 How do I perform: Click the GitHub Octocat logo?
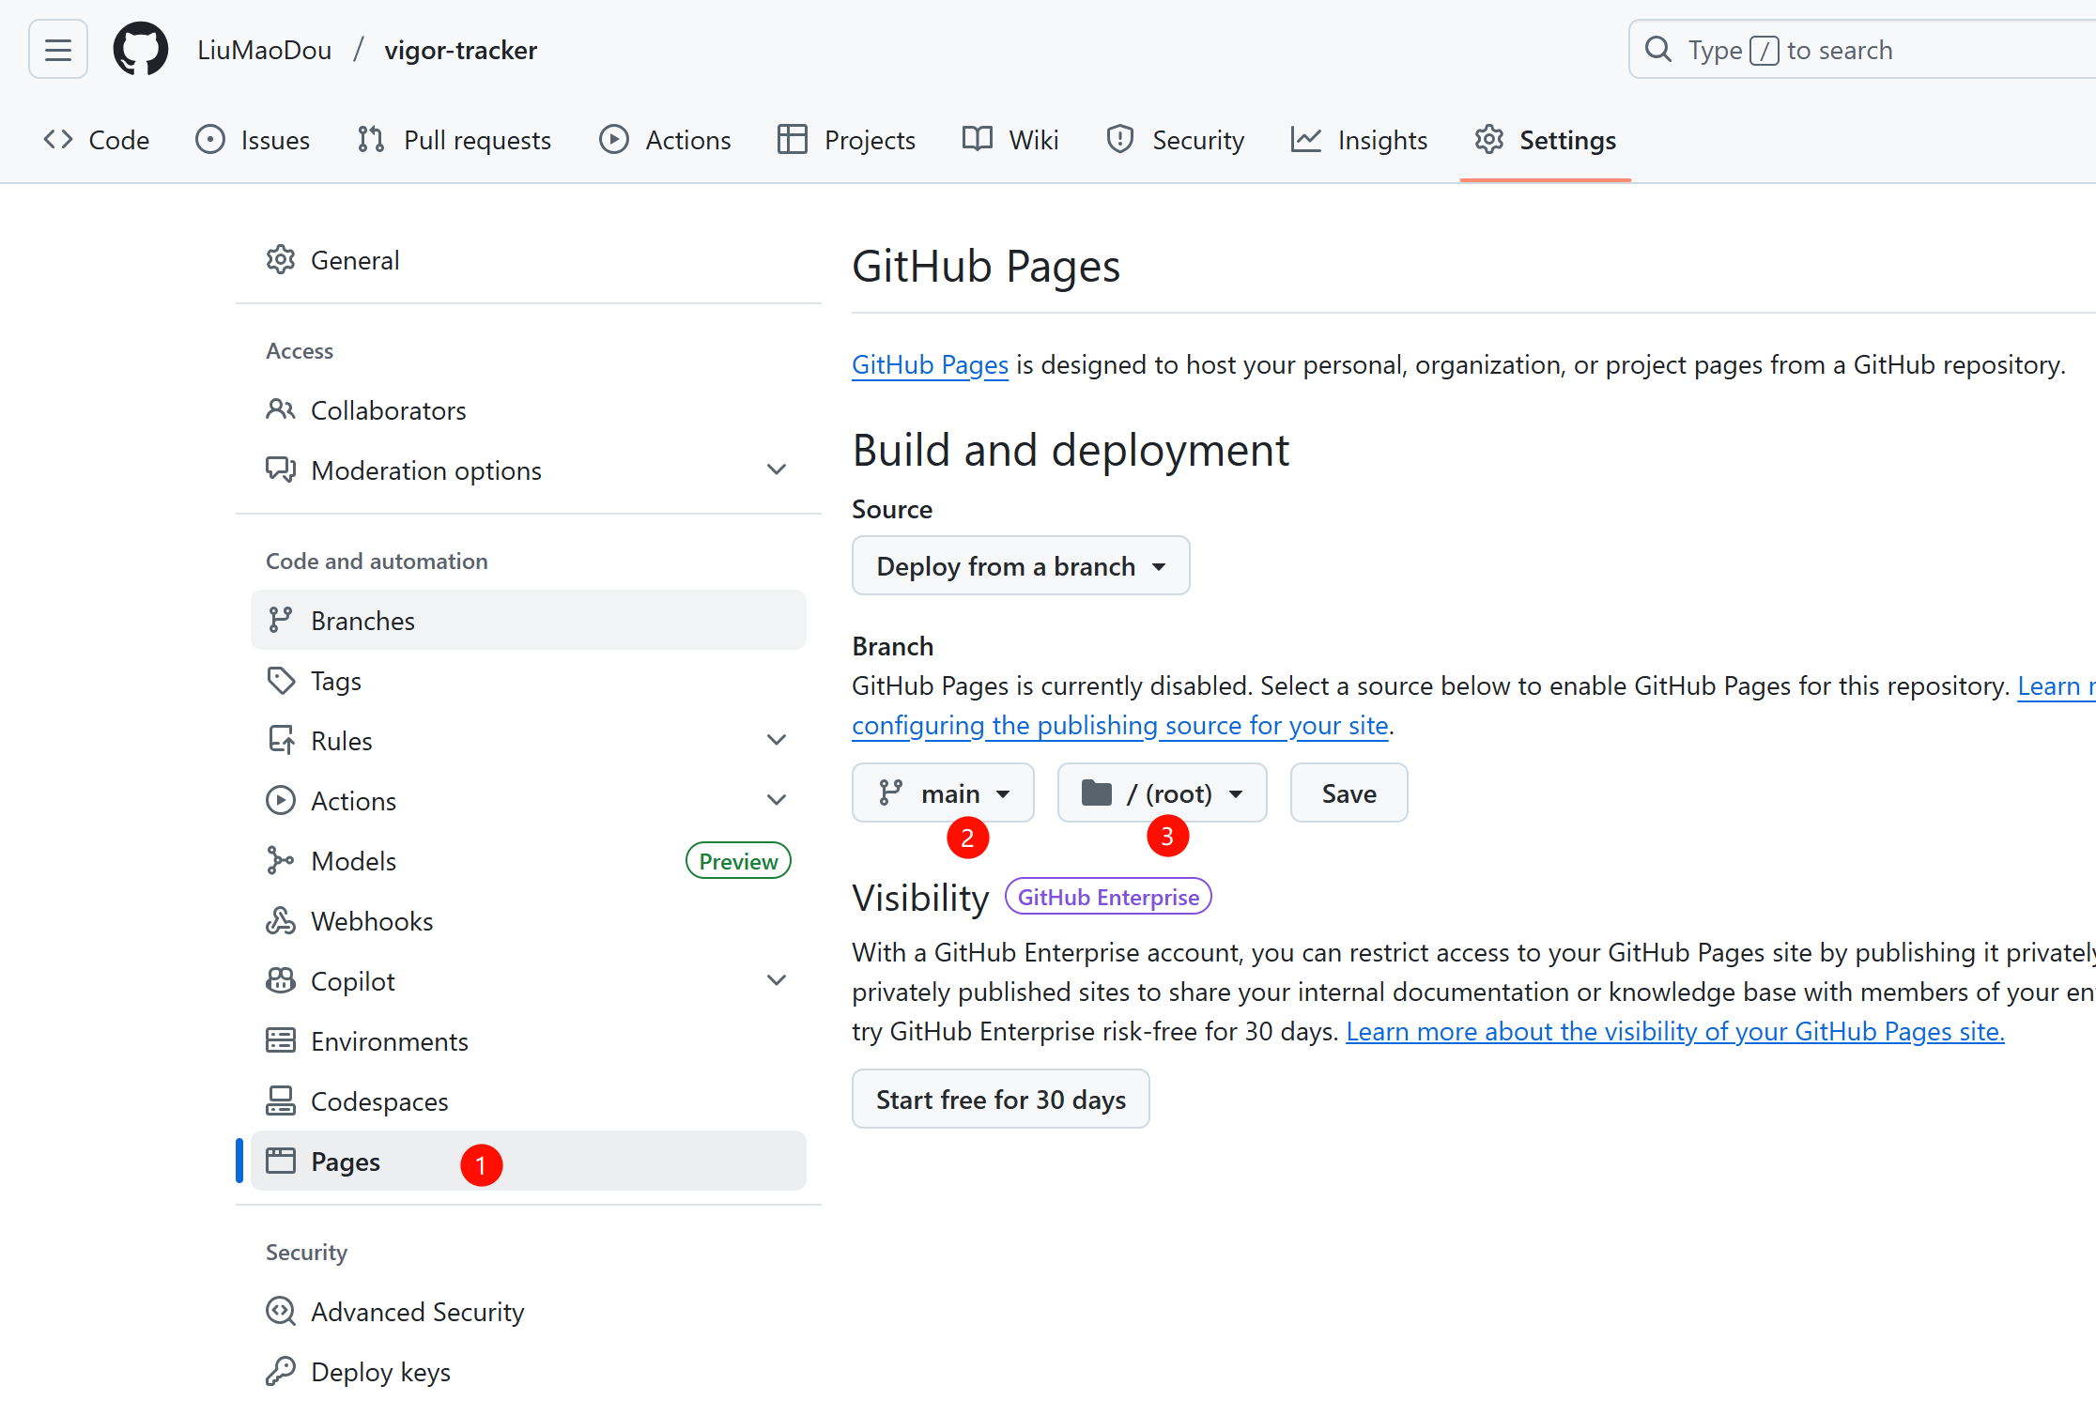click(x=140, y=50)
